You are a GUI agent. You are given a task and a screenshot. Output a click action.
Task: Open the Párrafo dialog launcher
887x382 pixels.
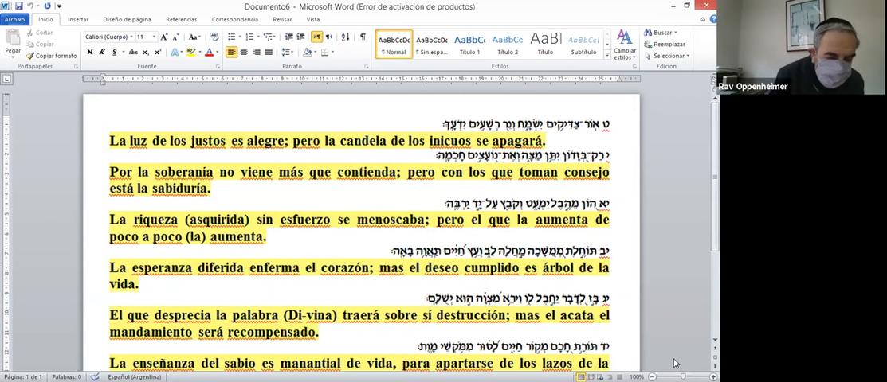(367, 67)
